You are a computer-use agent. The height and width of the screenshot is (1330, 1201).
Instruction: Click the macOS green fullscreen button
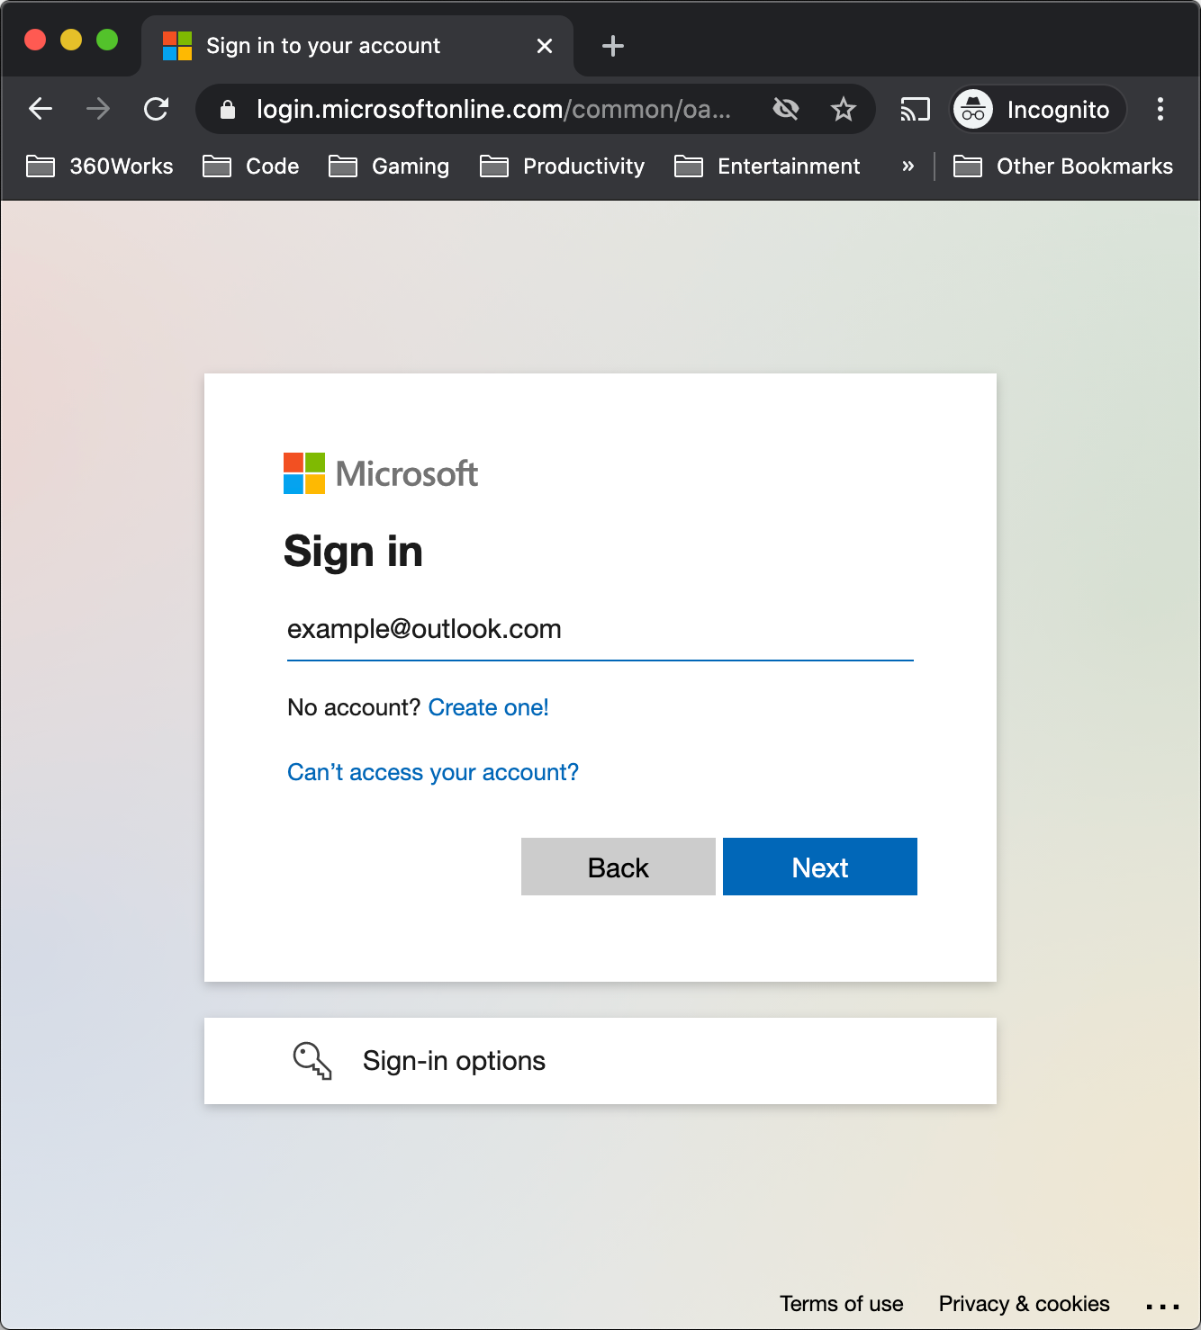pyautogui.click(x=107, y=40)
